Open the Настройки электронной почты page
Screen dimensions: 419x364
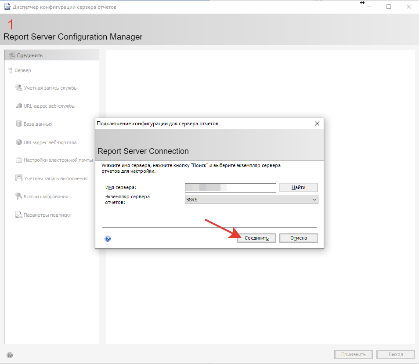pyautogui.click(x=58, y=160)
